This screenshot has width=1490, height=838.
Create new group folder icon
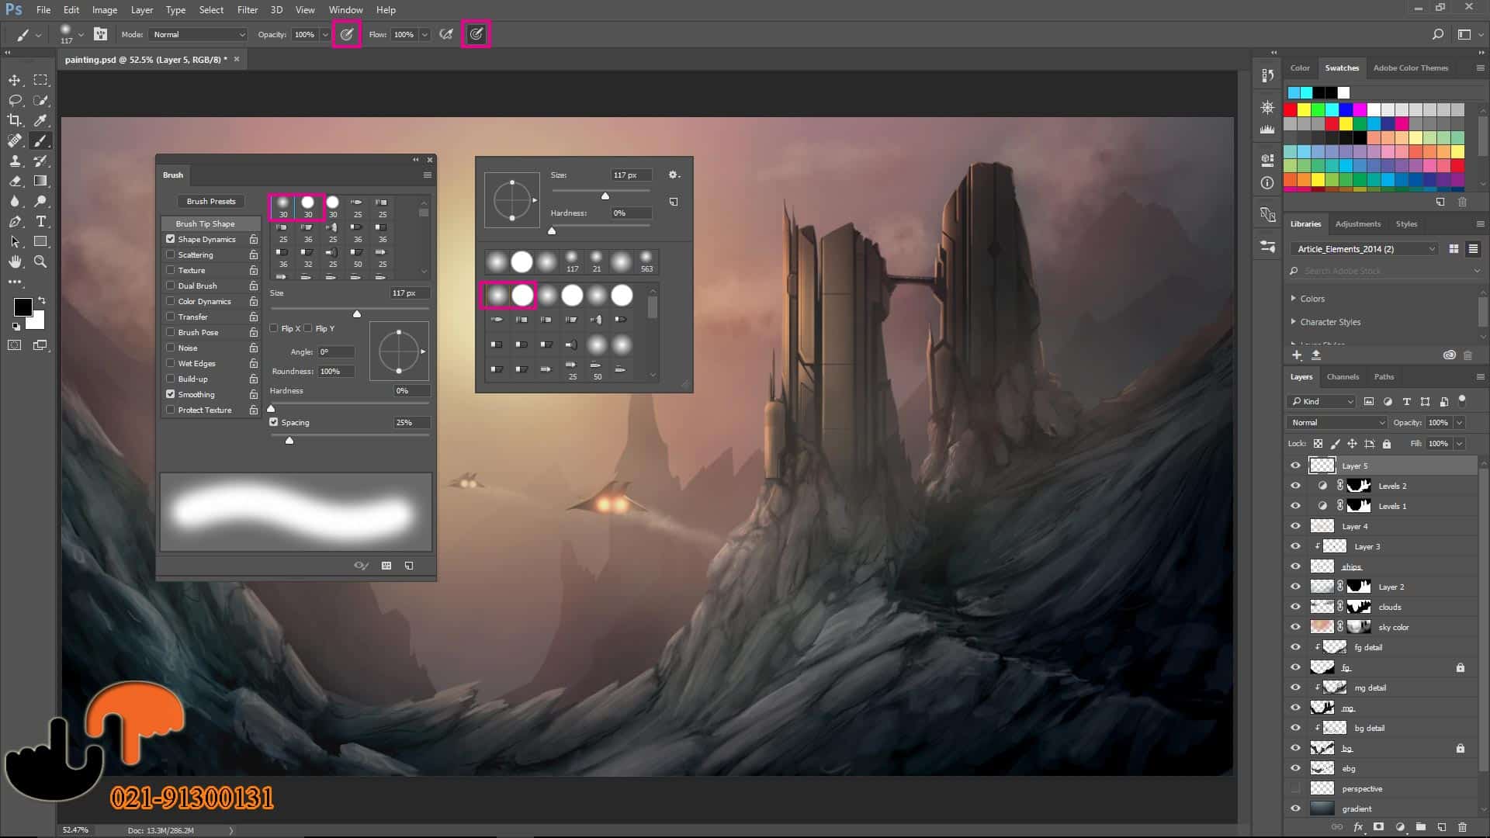click(x=1420, y=827)
